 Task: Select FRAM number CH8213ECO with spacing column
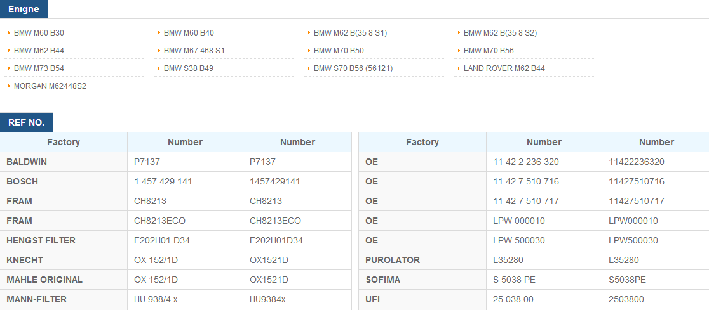pyautogui.click(x=185, y=221)
